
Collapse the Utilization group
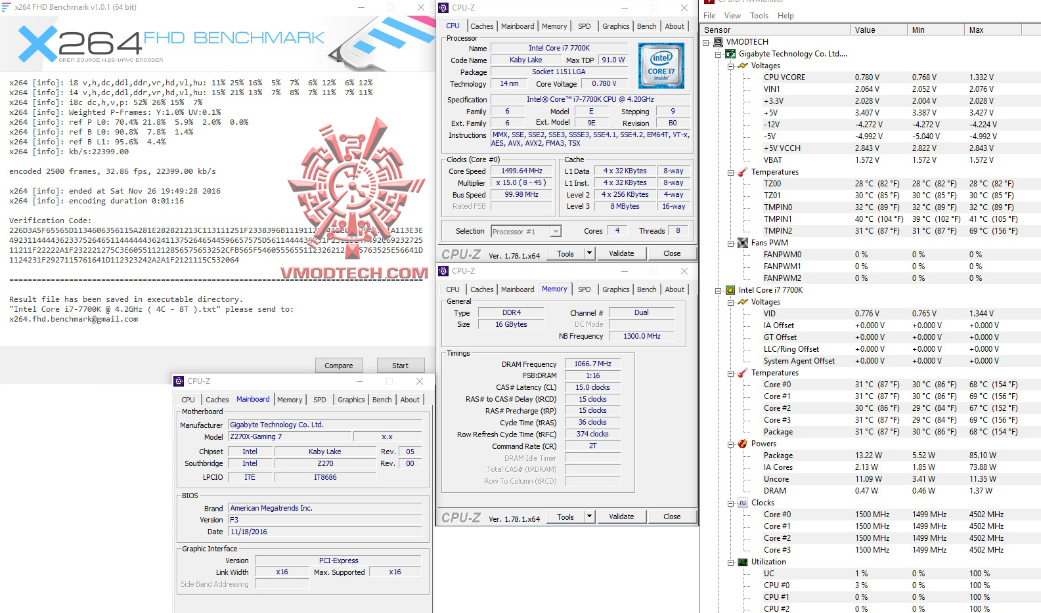730,562
